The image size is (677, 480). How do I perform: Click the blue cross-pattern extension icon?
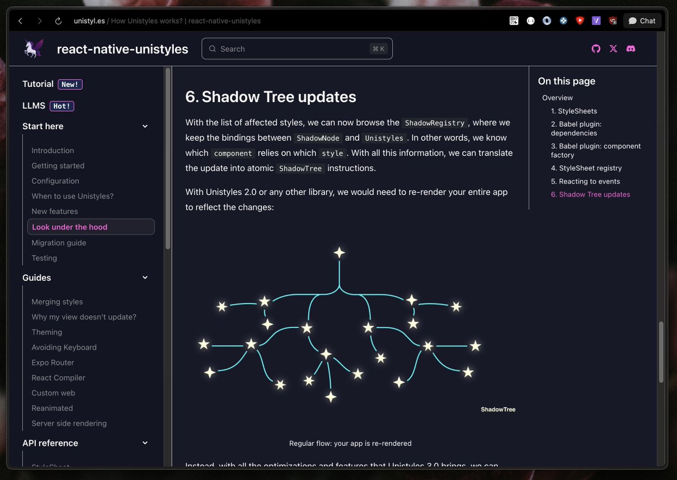tap(563, 21)
